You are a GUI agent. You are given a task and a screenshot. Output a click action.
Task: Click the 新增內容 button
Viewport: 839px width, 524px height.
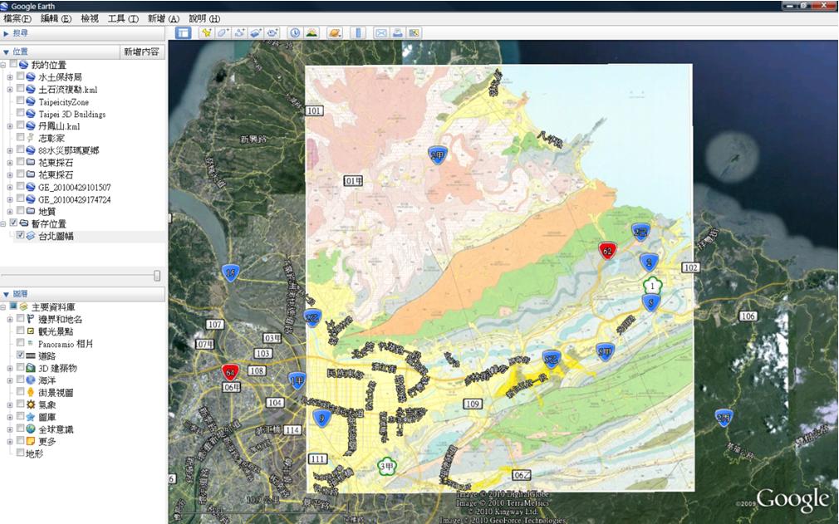click(x=142, y=51)
